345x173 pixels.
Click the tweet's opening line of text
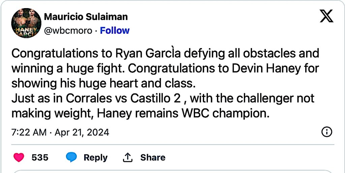[165, 53]
